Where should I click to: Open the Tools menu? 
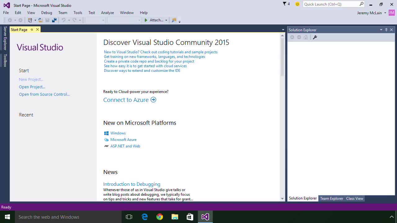(x=78, y=13)
